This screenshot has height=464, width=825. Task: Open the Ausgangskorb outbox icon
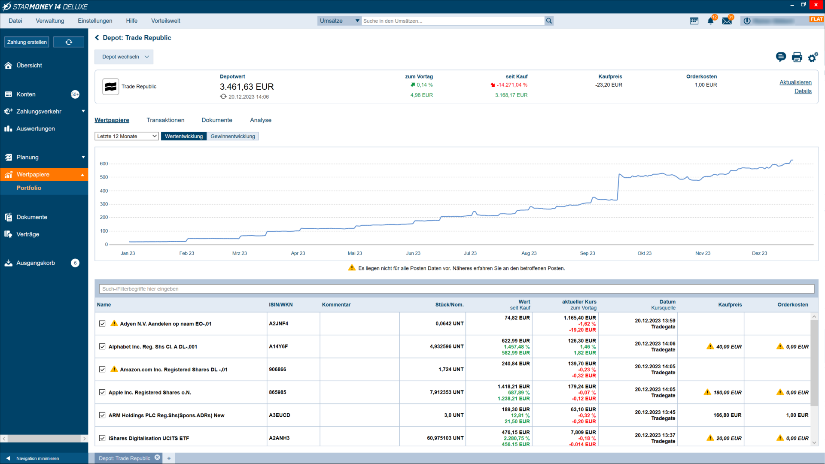click(8, 263)
